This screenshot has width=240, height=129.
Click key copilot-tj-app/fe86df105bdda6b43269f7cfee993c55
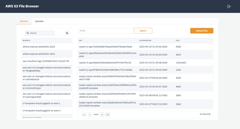coord(105,63)
